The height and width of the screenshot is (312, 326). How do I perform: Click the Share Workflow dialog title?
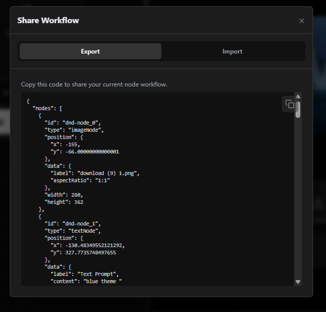point(48,21)
